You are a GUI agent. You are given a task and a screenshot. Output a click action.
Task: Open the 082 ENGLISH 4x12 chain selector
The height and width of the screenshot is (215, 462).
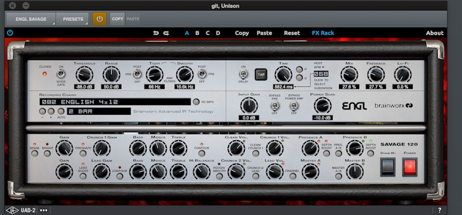click(115, 102)
